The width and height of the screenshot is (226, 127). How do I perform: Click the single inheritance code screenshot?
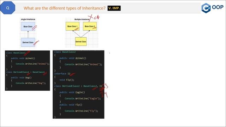(28, 71)
